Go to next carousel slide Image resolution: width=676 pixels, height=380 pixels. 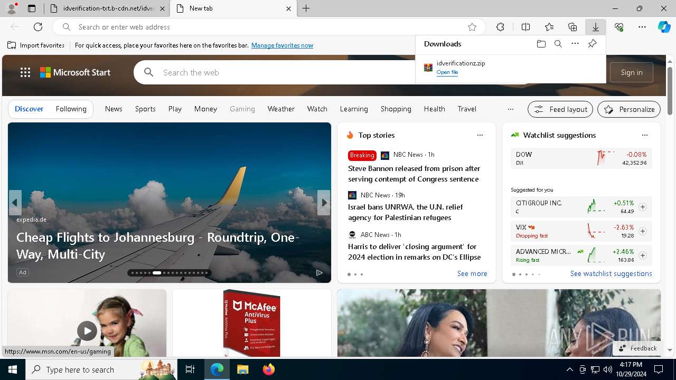point(324,203)
